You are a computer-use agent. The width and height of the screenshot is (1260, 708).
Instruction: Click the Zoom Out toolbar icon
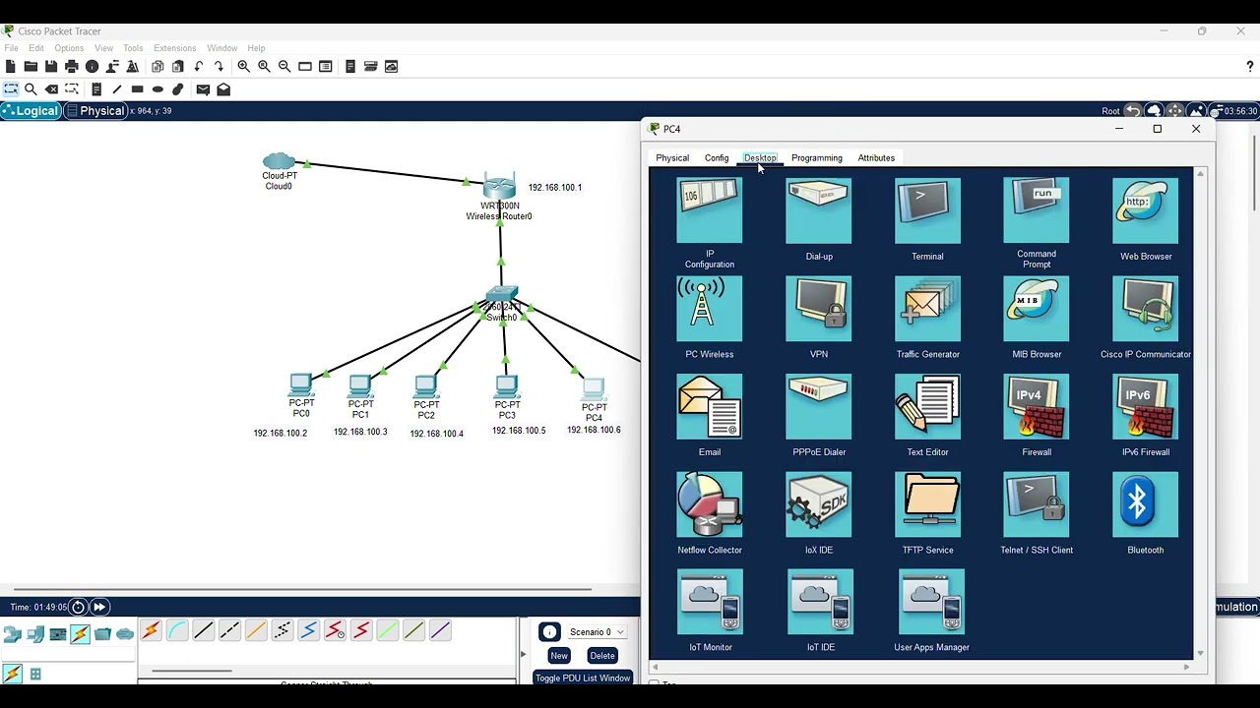click(284, 66)
